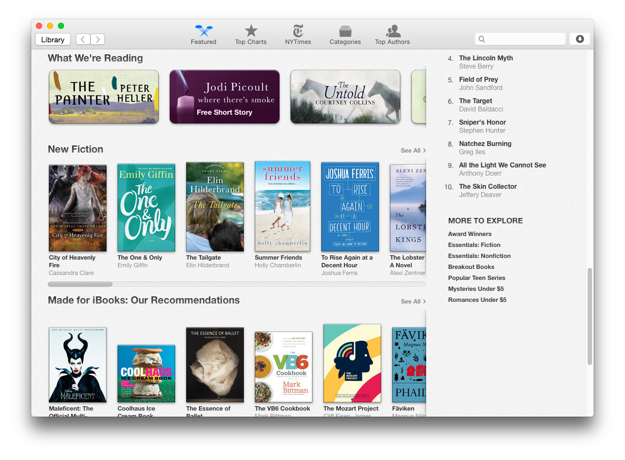Viewport: 625px width, 460px height.
Task: Open Essentials: Nonfiction link
Action: click(x=479, y=256)
